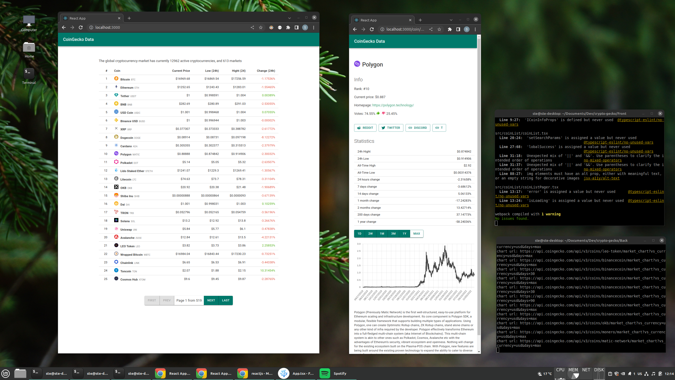Select the 1D chart period toggle
The width and height of the screenshot is (675, 380).
(359, 234)
